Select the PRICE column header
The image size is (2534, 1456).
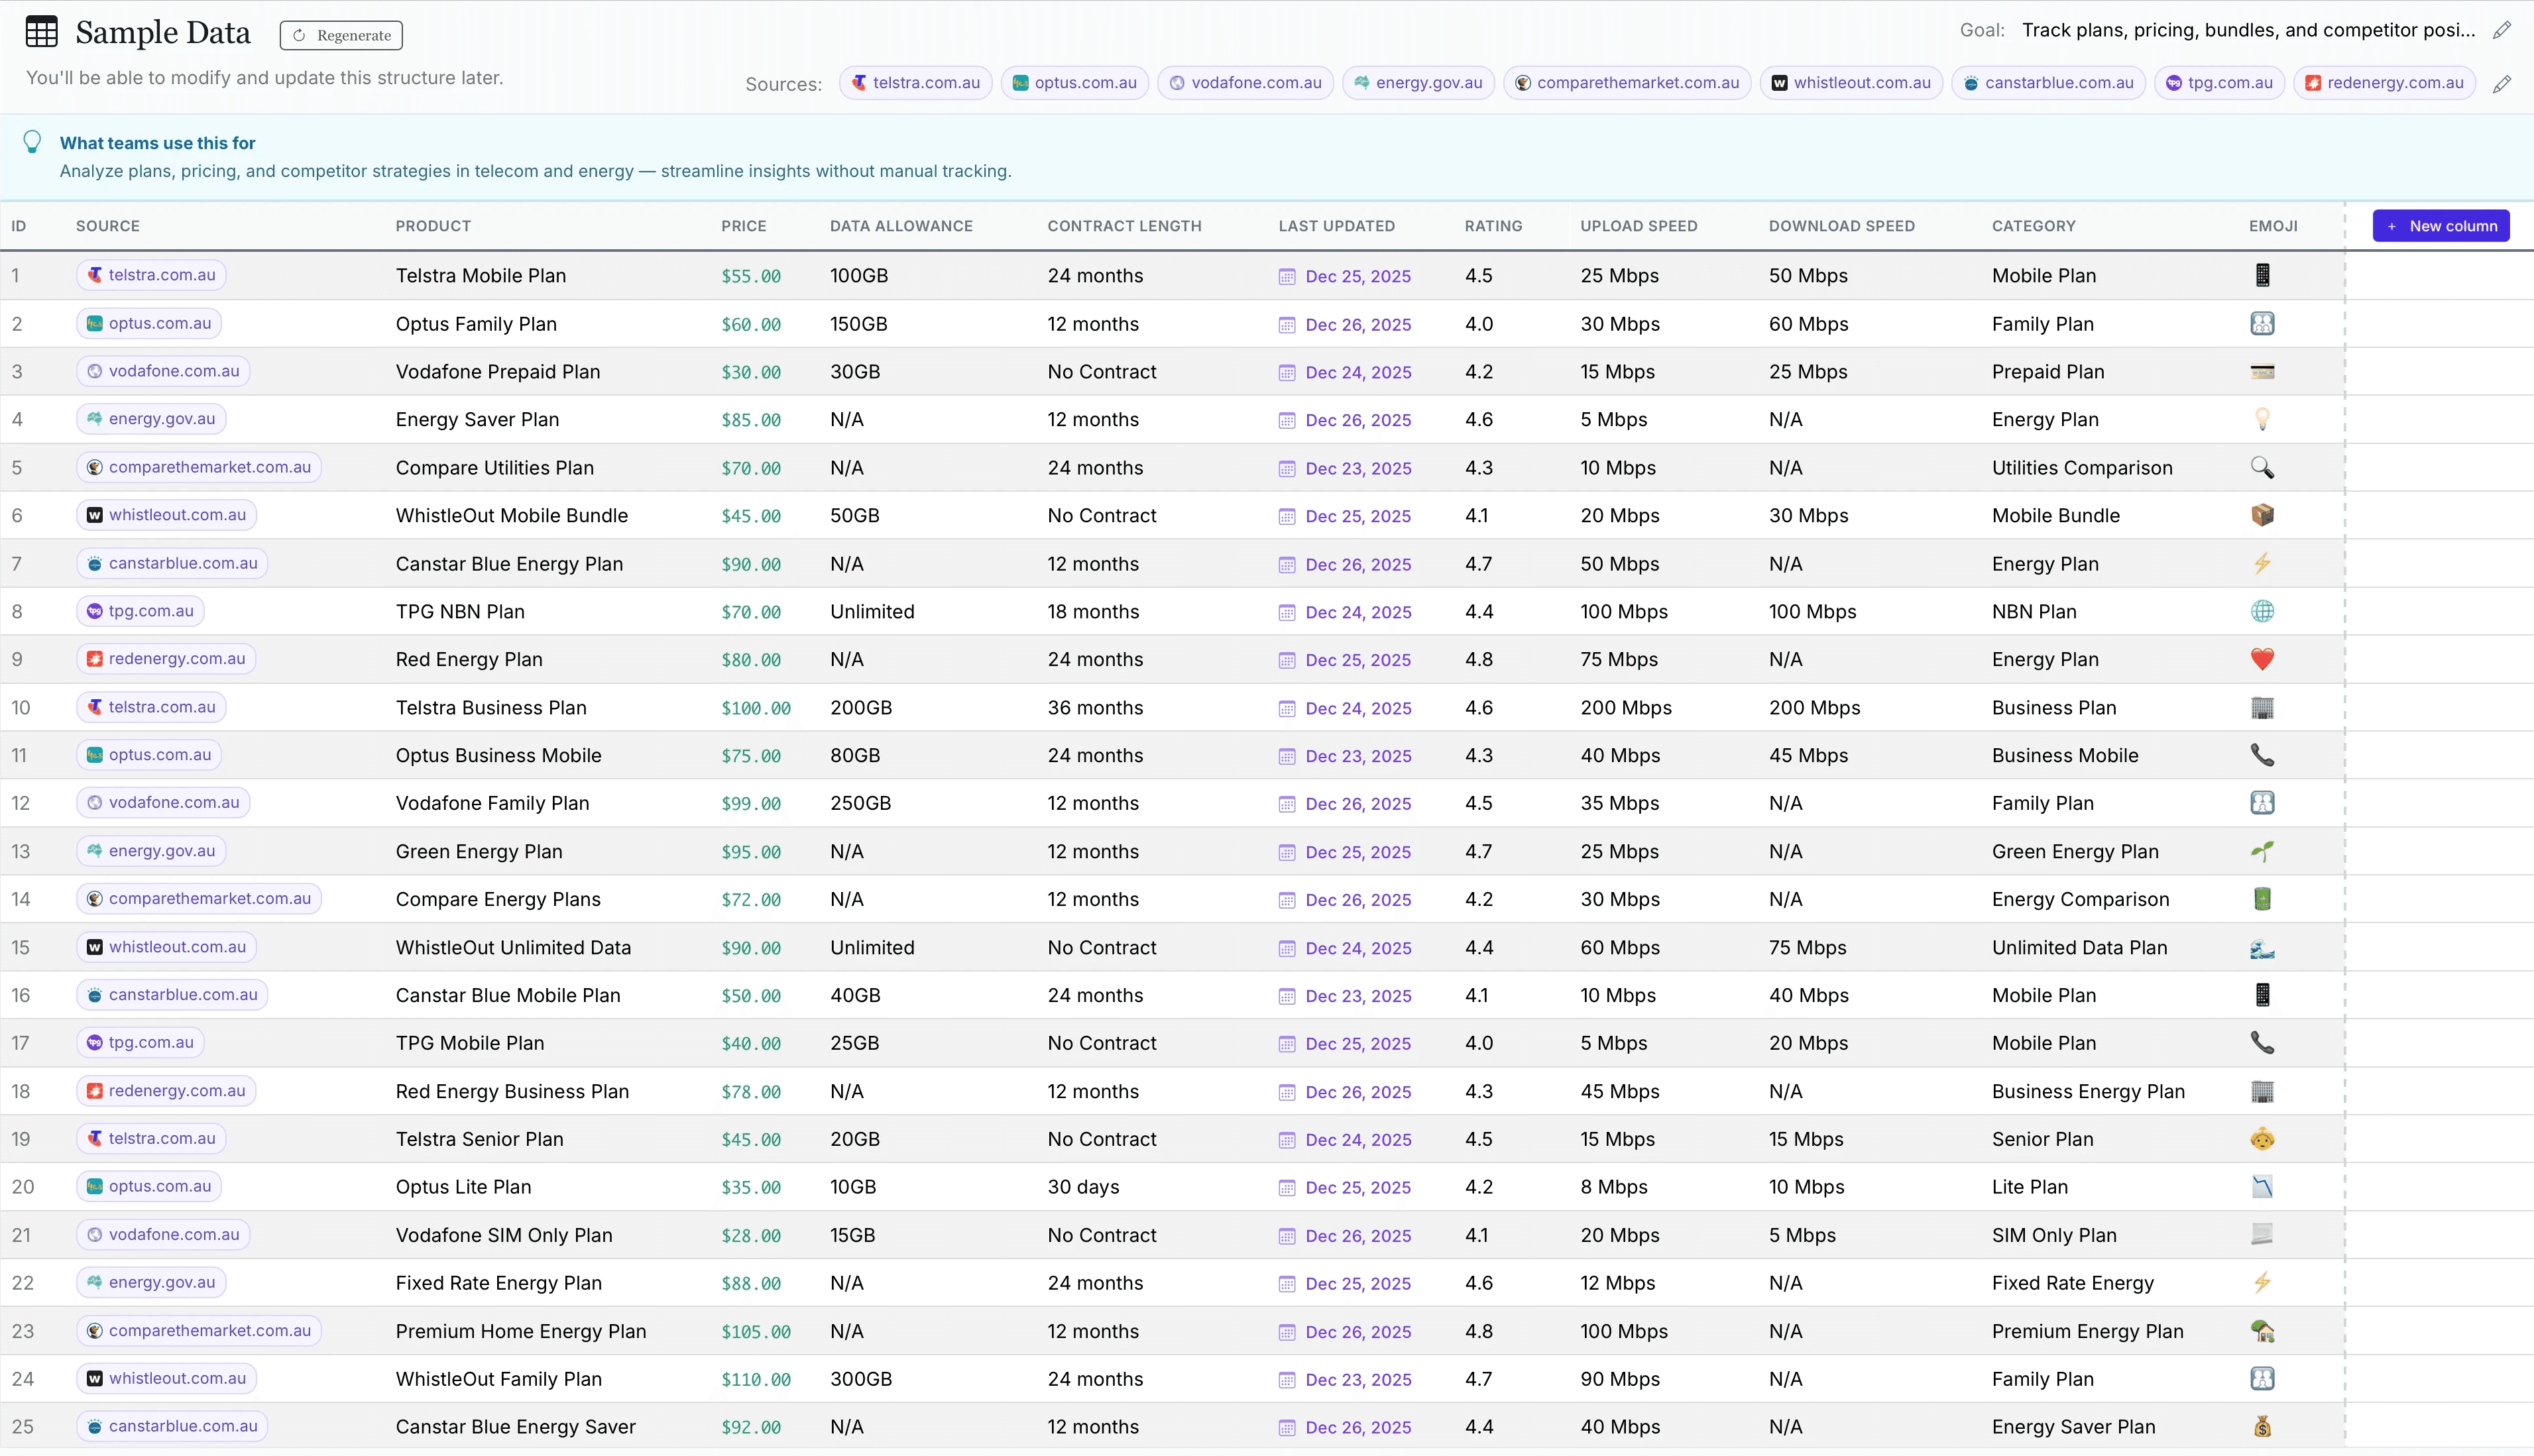pos(743,226)
